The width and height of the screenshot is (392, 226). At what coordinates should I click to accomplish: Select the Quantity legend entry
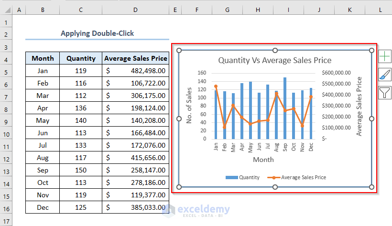click(242, 177)
